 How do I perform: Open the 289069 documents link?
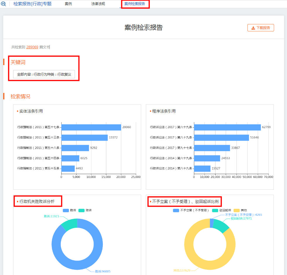pyautogui.click(x=32, y=47)
